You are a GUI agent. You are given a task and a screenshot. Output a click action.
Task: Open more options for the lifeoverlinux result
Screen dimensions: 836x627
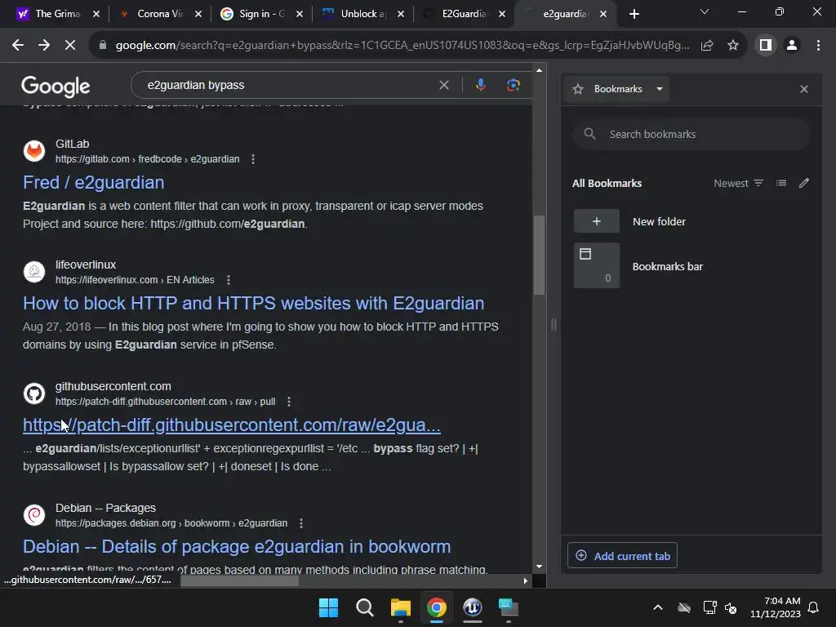click(229, 280)
